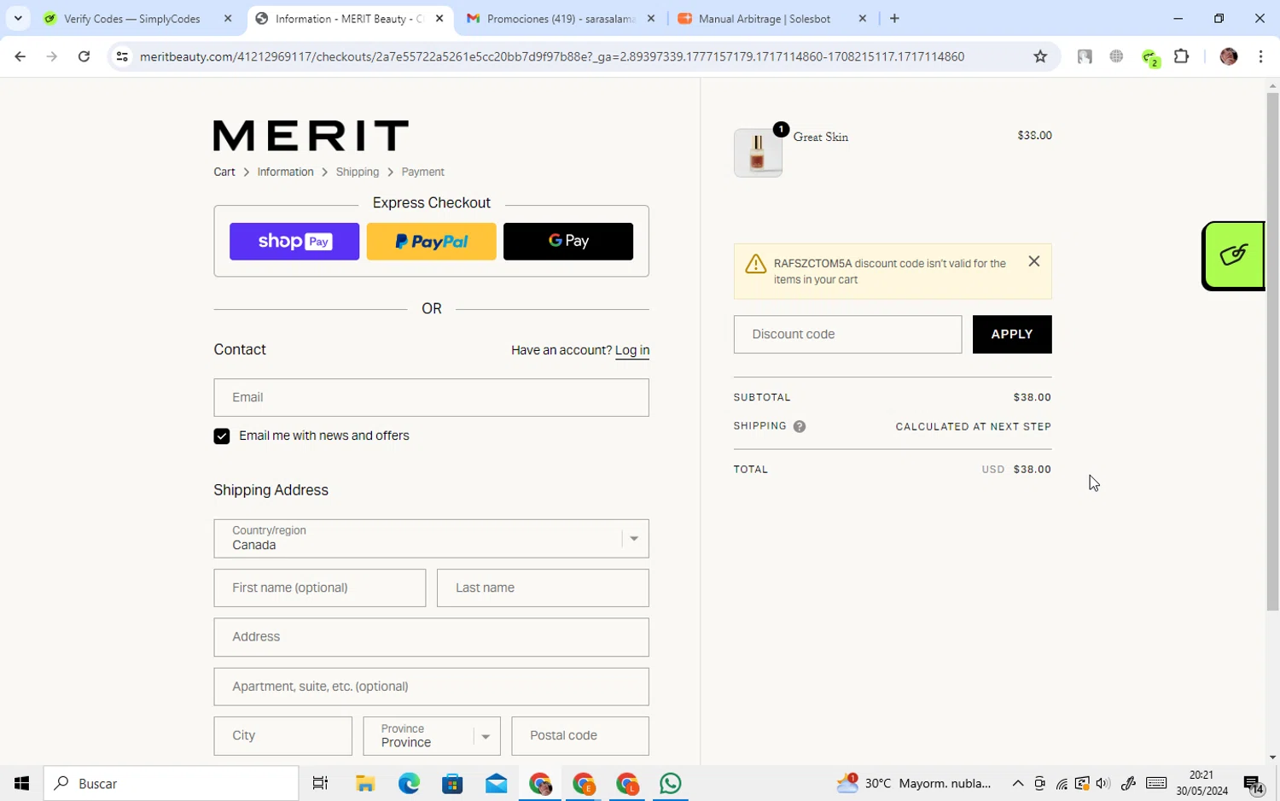Click the Postal code field

580,735
